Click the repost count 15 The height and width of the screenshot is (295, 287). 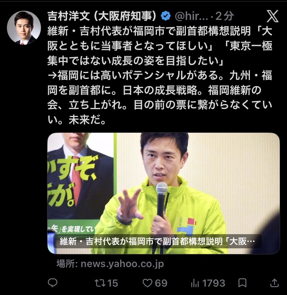tap(113, 283)
